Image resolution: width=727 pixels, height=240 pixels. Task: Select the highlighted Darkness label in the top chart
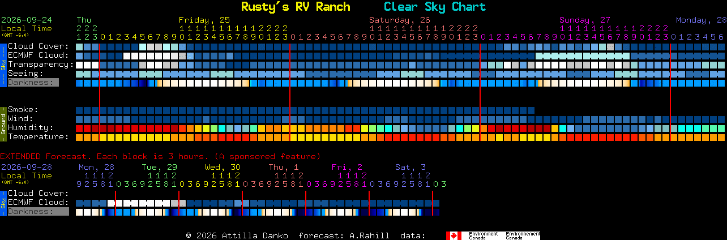pos(33,82)
